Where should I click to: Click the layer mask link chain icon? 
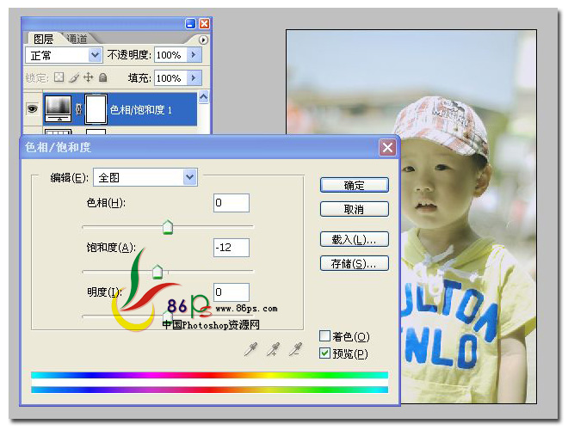(78, 109)
